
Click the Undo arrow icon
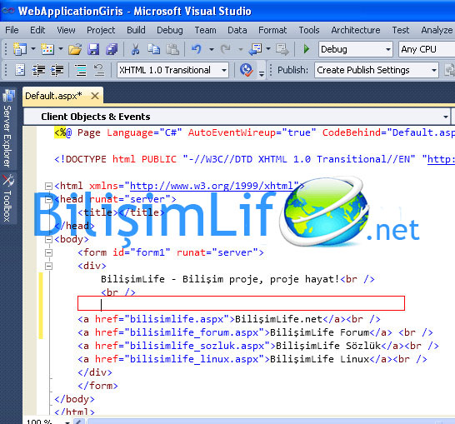pyautogui.click(x=197, y=49)
